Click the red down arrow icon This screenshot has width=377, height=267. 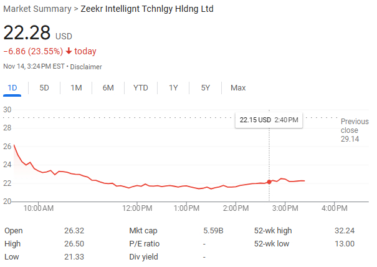coord(69,51)
